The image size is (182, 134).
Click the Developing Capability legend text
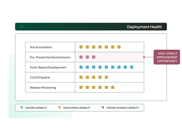click(77, 108)
